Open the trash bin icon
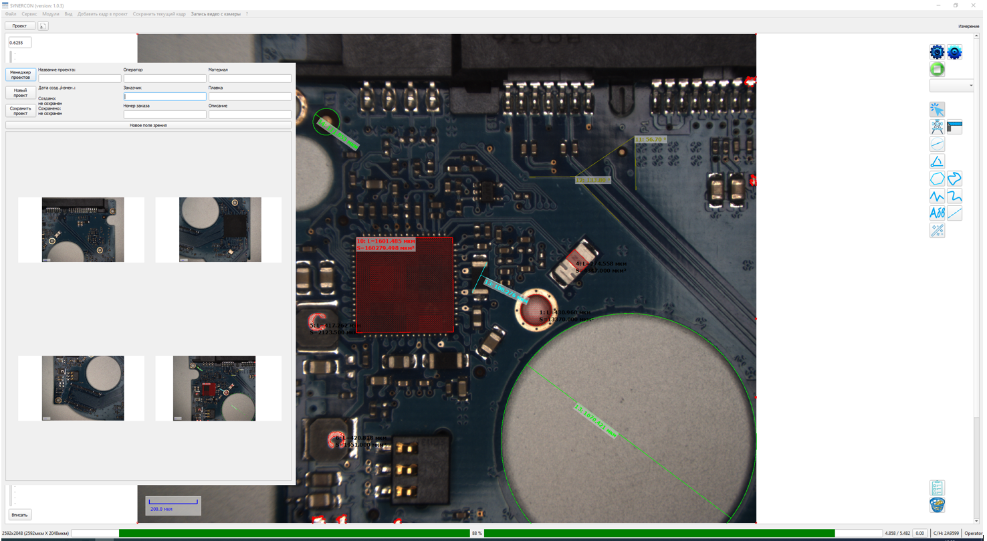This screenshot has width=987, height=541. coord(937,505)
